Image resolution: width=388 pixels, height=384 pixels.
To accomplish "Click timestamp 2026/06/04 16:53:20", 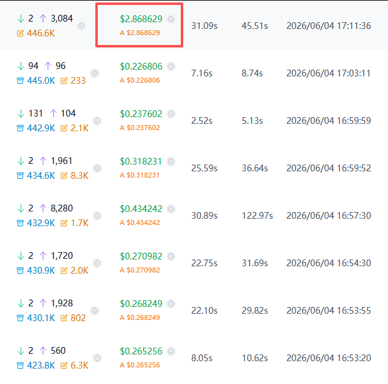I will (x=328, y=358).
